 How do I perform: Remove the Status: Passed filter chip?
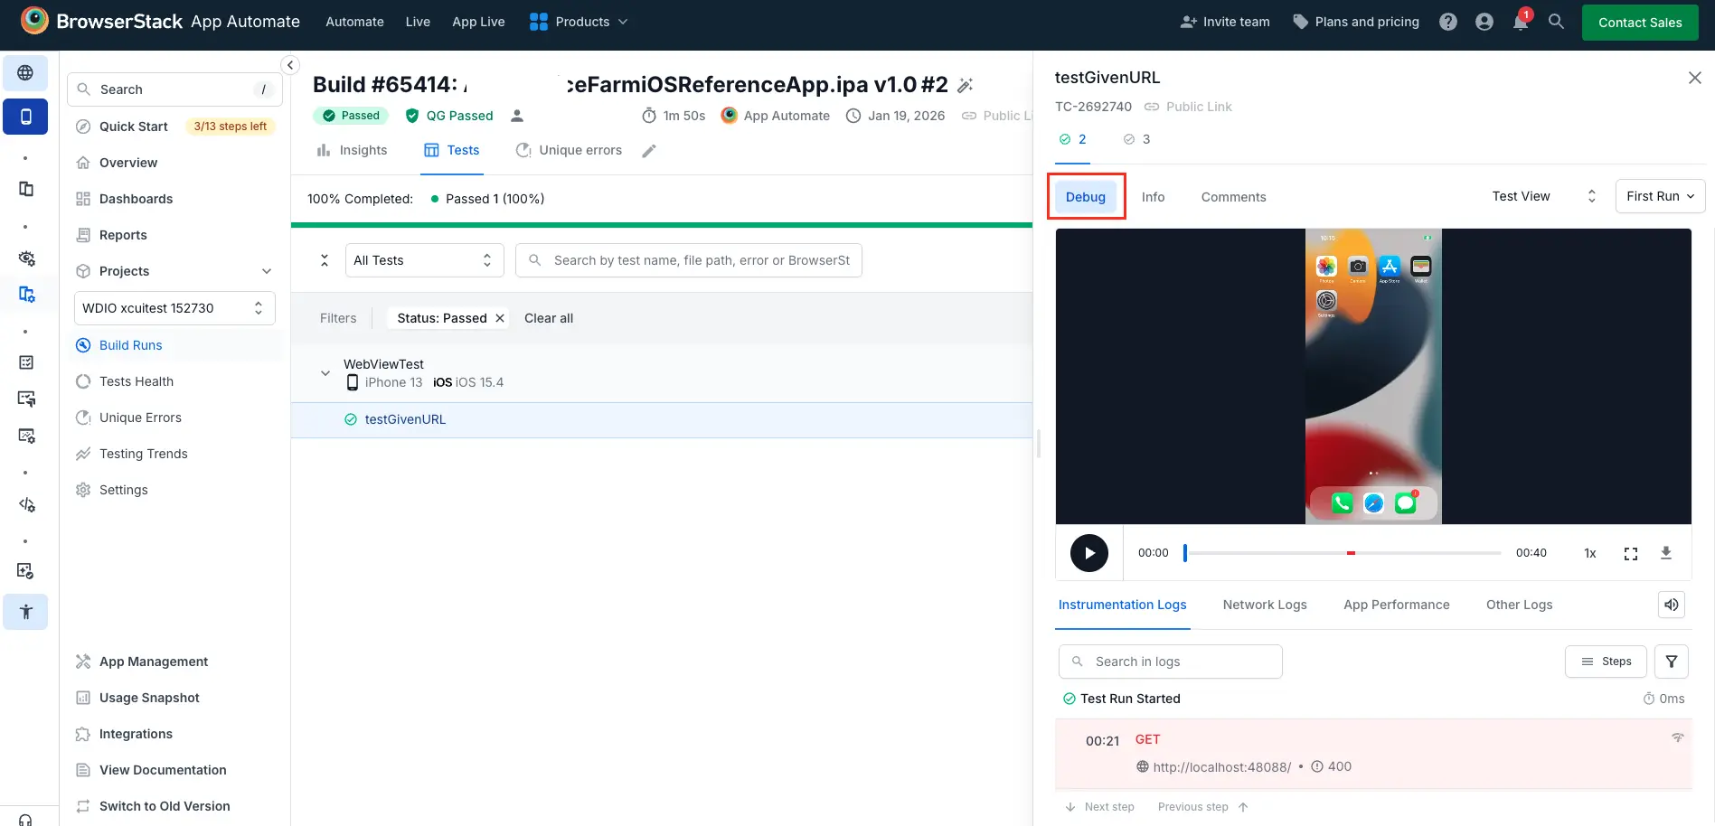point(500,317)
